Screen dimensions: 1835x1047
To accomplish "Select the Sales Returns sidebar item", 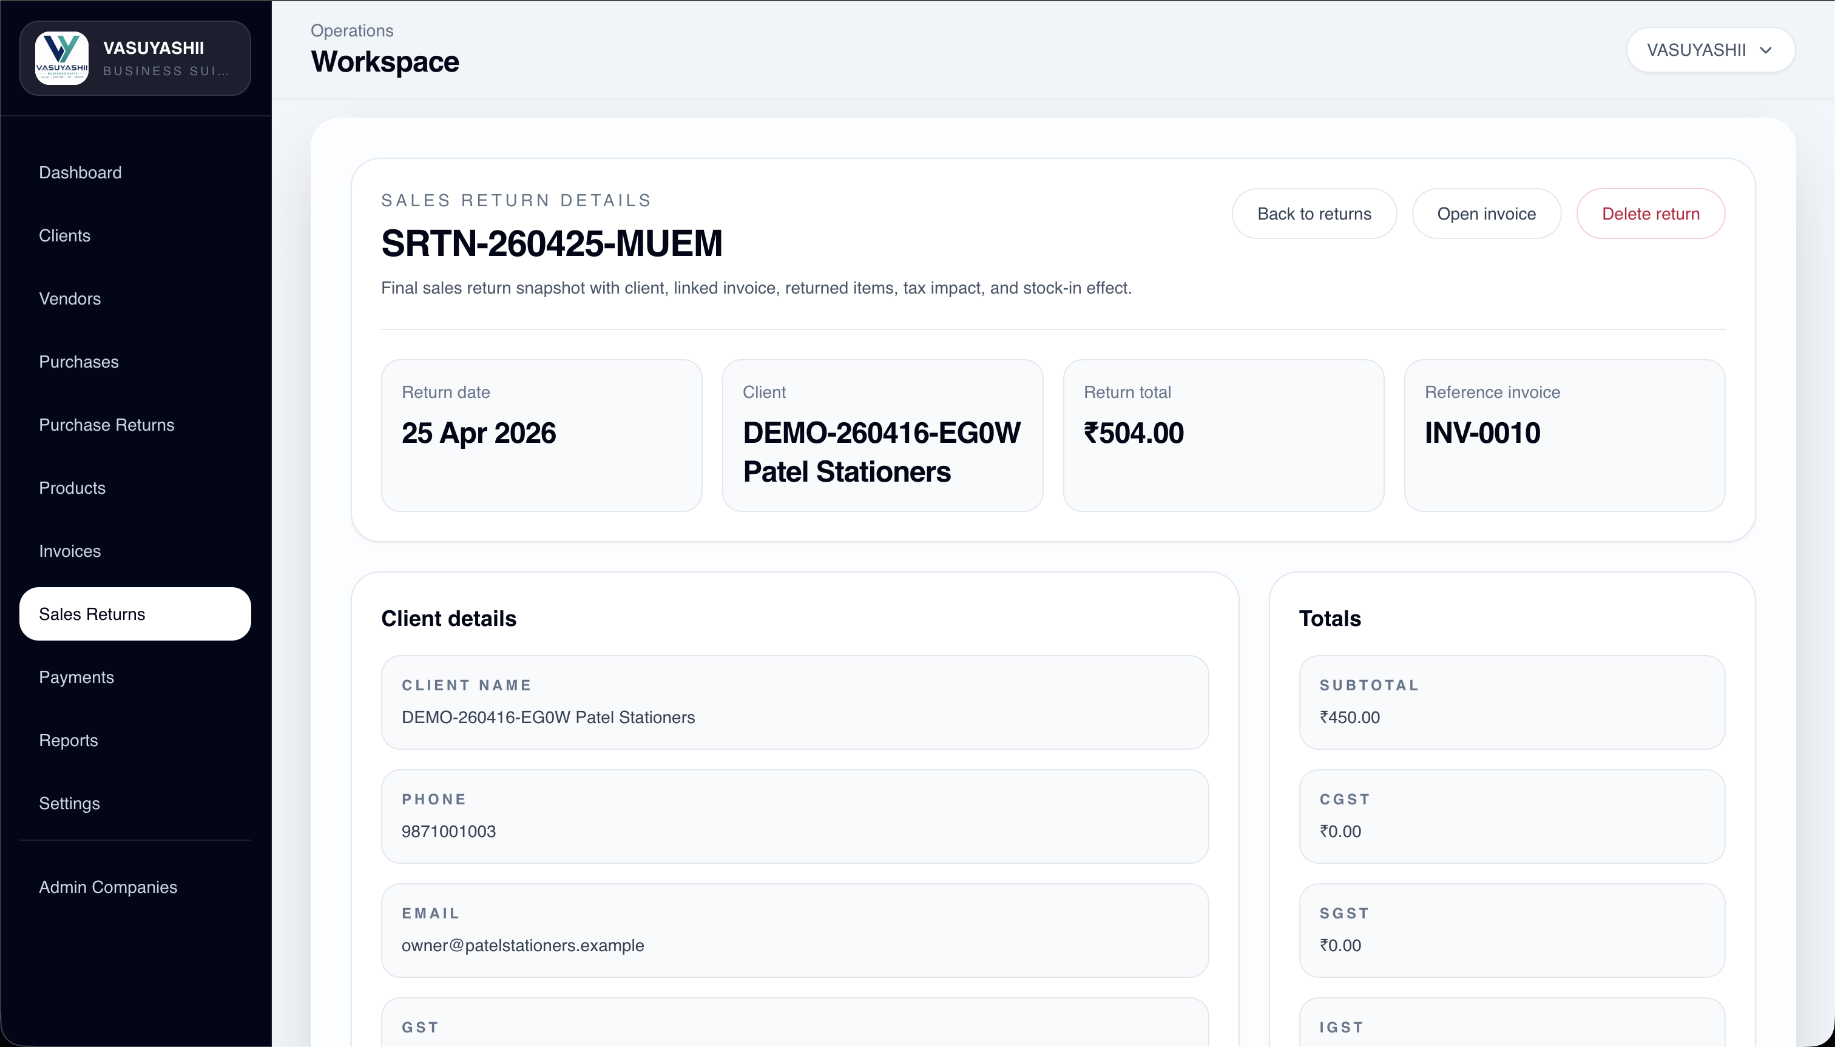I will coord(135,614).
